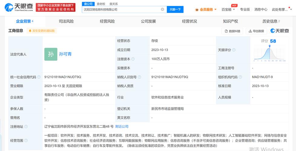Open the 消息中心 link
This screenshot has height=151, width=296.
pyautogui.click(x=261, y=9)
